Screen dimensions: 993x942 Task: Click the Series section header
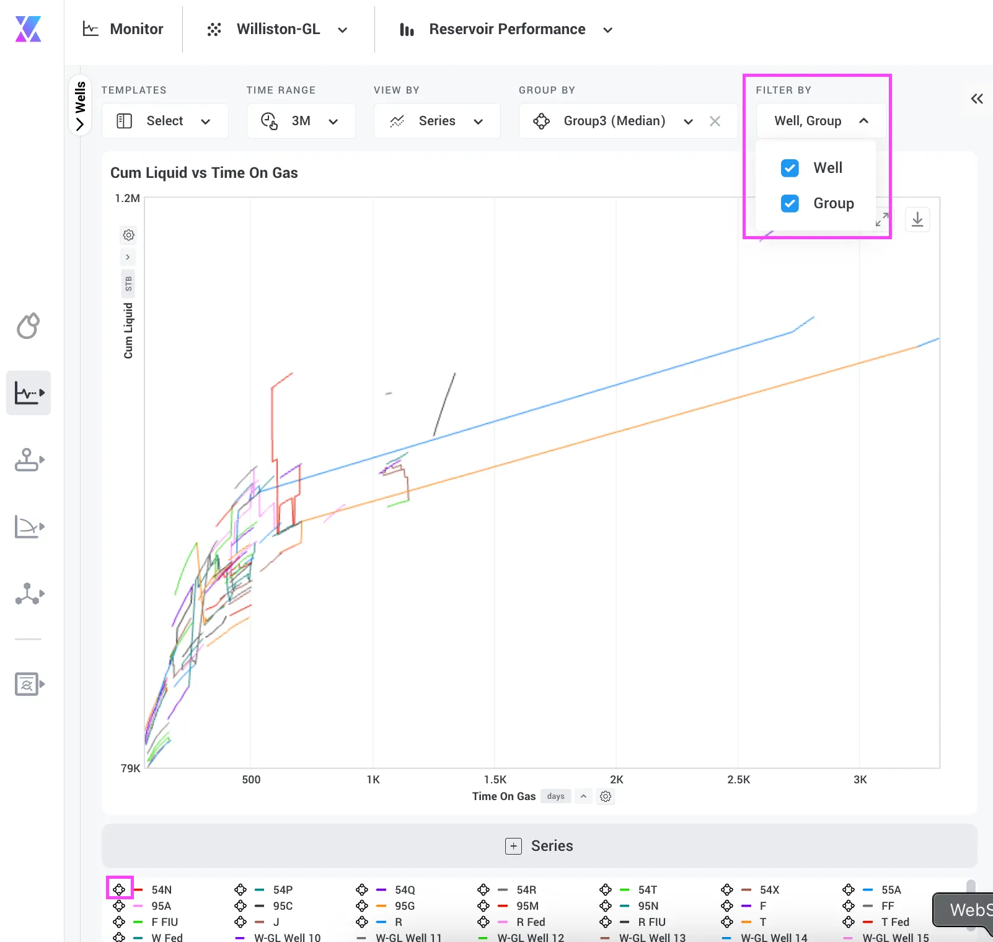(x=539, y=846)
